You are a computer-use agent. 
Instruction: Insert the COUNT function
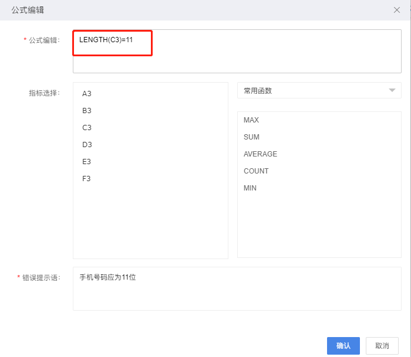pos(256,171)
